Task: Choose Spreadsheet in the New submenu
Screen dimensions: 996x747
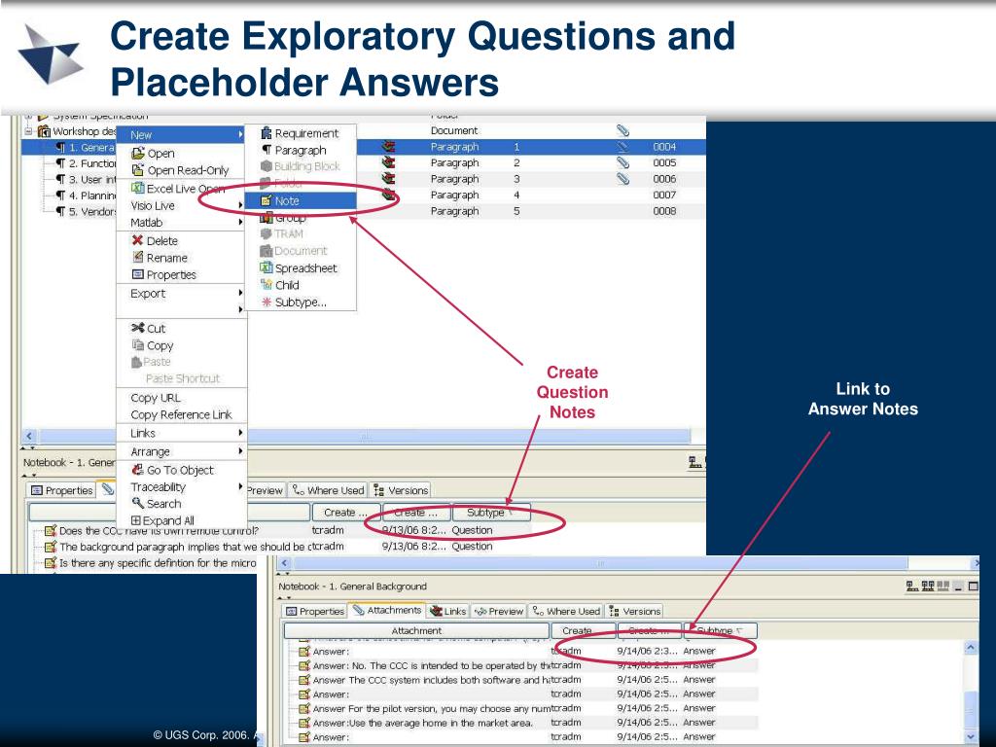Action: click(x=302, y=268)
